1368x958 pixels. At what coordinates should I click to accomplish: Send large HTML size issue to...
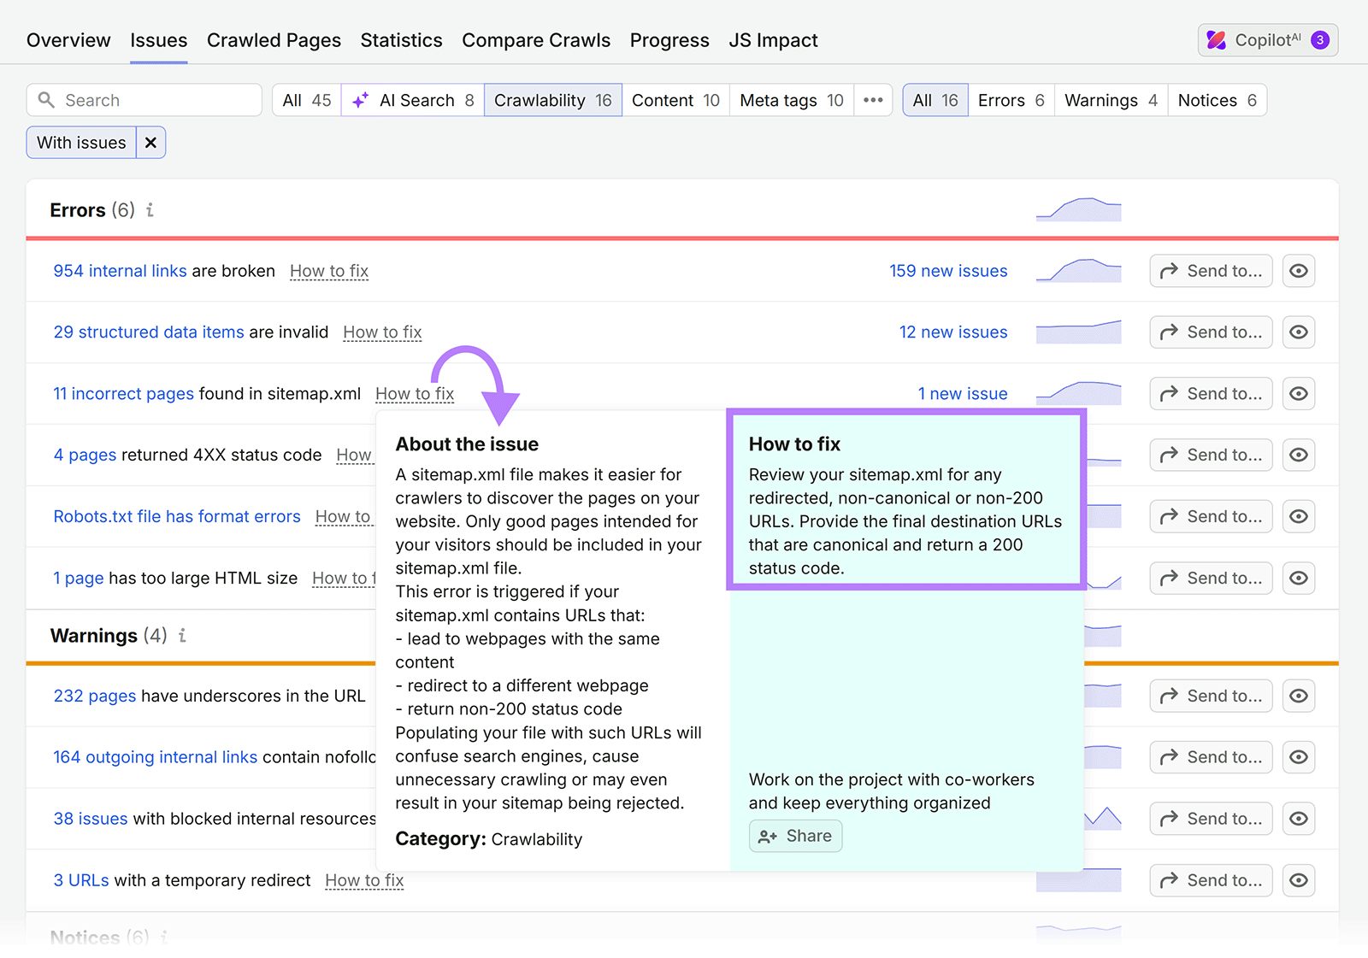(x=1211, y=579)
